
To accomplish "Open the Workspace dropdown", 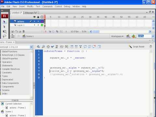I will click(x=117, y=36).
